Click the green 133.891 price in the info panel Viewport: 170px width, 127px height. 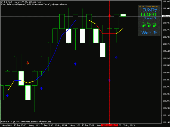148,14
